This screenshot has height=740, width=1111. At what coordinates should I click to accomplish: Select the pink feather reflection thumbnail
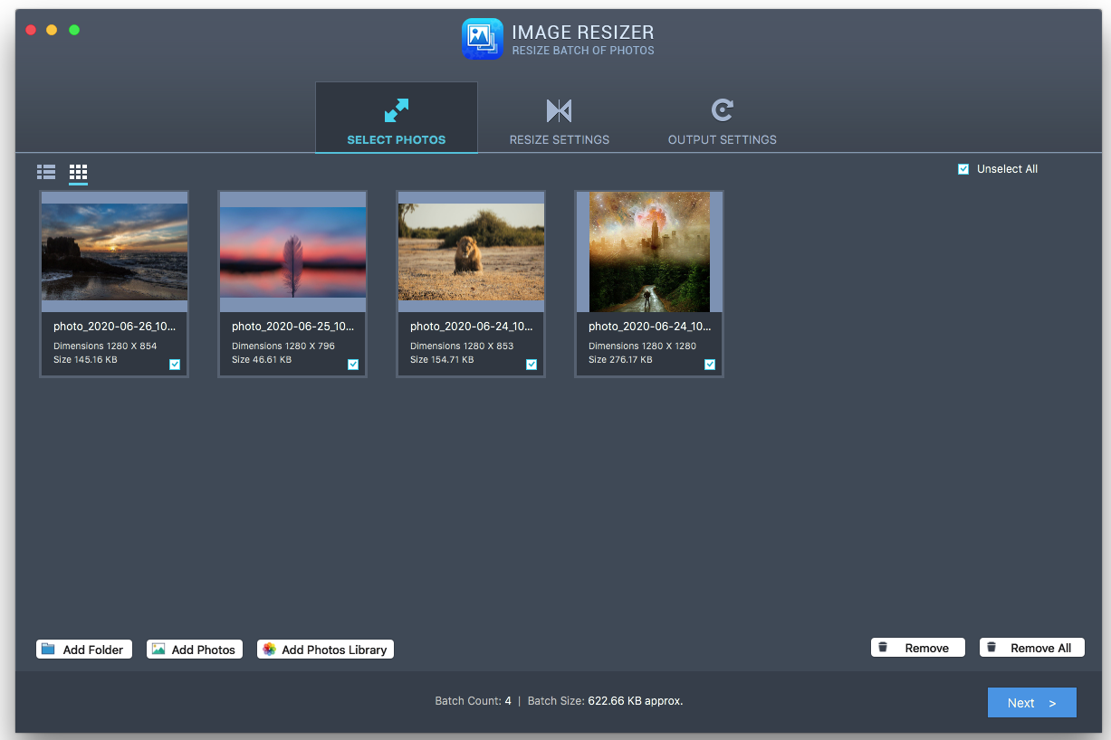pyautogui.click(x=293, y=252)
